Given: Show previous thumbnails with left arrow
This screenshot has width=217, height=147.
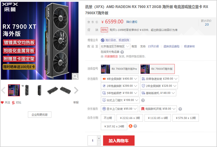Looking at the screenshot, I should coord(3,90).
